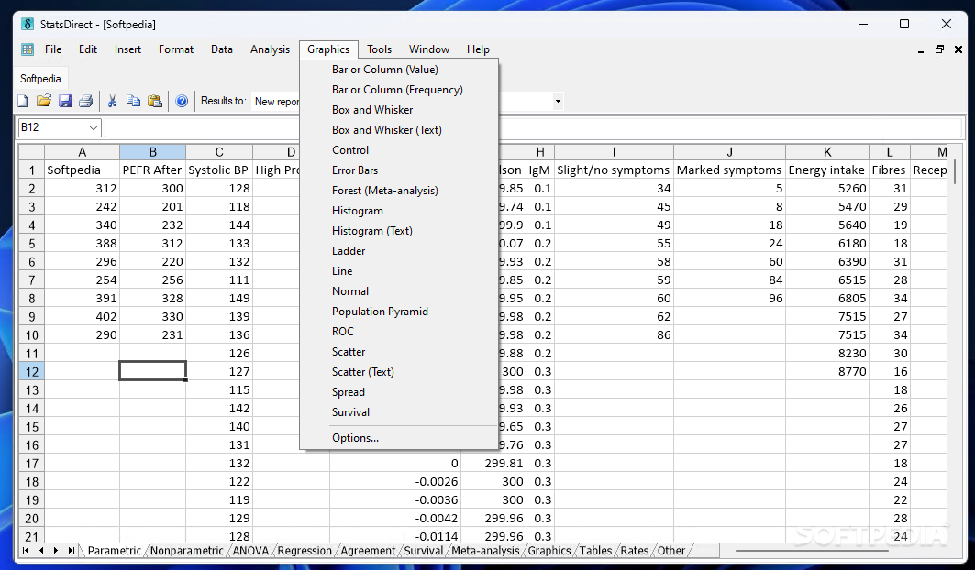Go to first sheet tab arrow
Viewport: 975px width, 570px height.
coord(26,550)
